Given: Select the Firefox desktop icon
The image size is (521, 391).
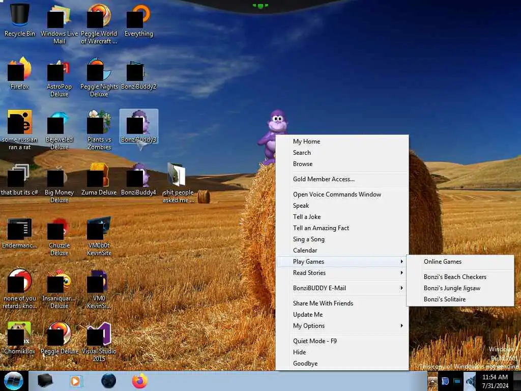Looking at the screenshot, I should (20, 73).
